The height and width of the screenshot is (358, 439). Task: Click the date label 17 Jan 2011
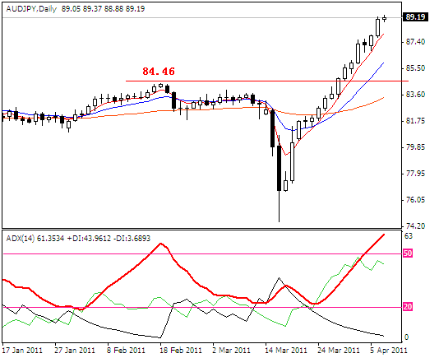coord(22,351)
